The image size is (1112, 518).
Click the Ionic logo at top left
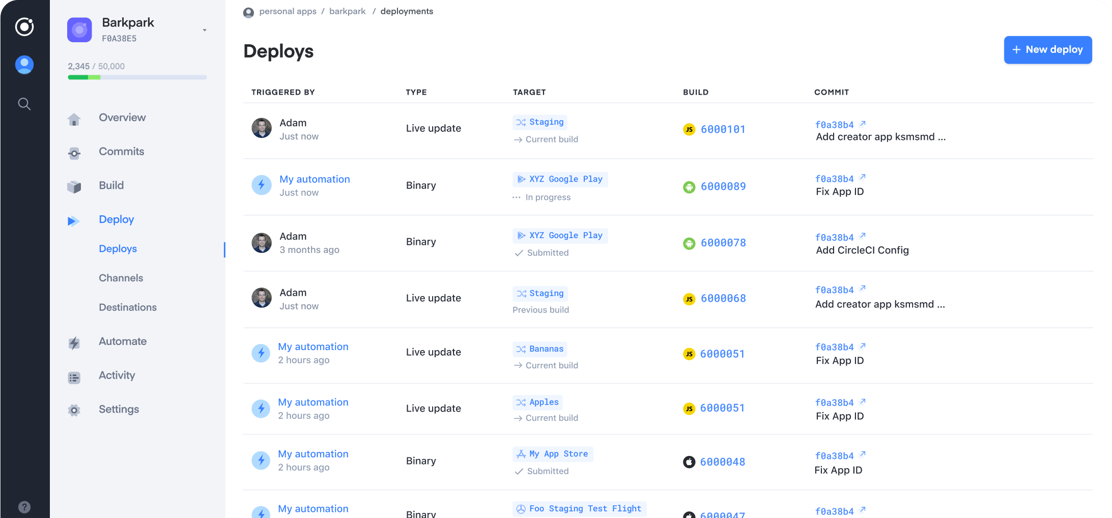tap(24, 27)
